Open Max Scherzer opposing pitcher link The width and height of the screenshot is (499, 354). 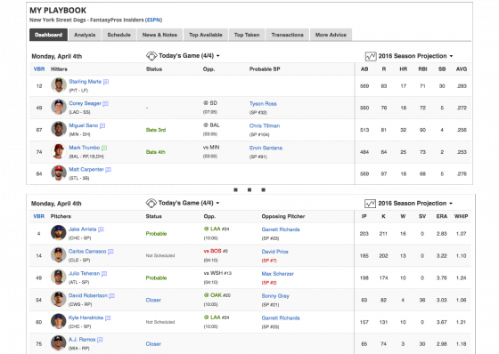(x=277, y=274)
